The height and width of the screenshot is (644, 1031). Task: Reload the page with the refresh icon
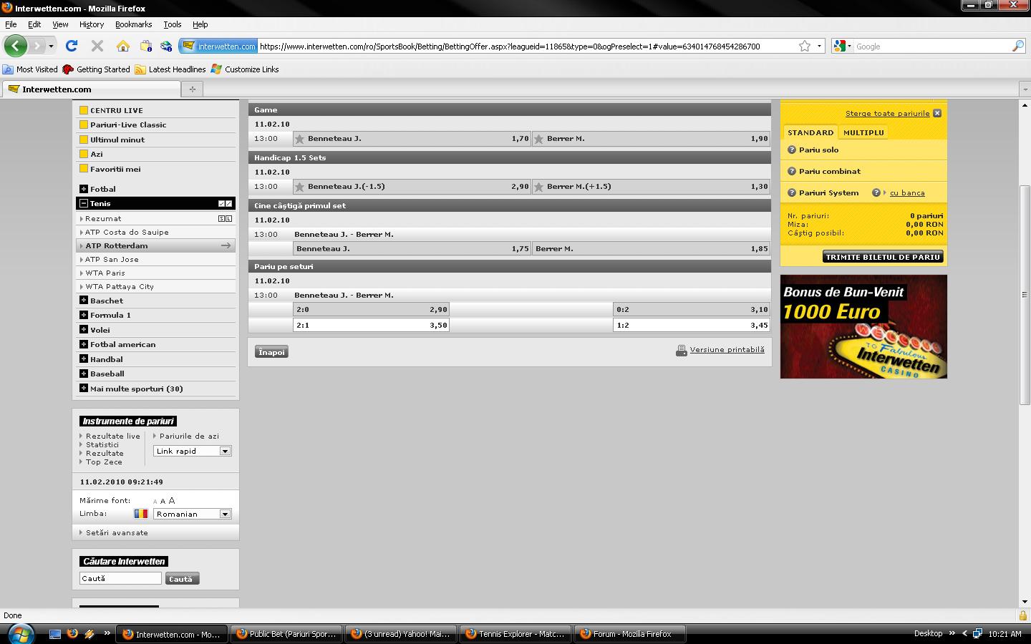(x=72, y=46)
